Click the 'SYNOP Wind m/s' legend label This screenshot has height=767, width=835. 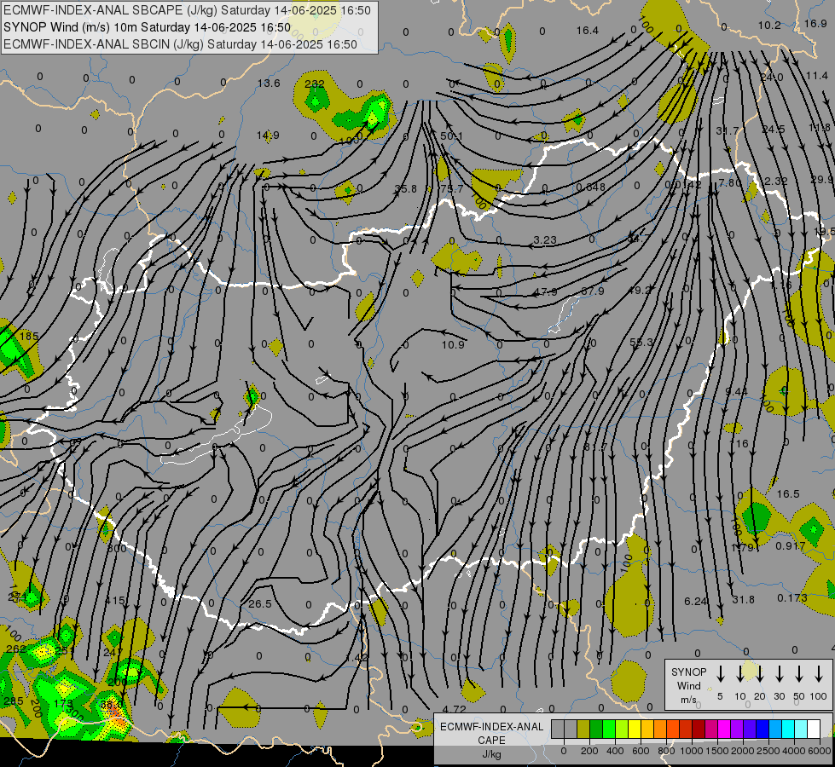tap(688, 685)
